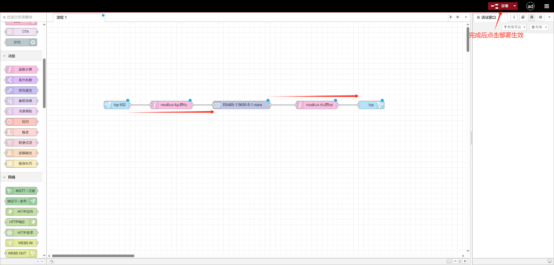The height and width of the screenshot is (265, 554).
Task: Open the info sidebar tab icon
Action: point(514,17)
